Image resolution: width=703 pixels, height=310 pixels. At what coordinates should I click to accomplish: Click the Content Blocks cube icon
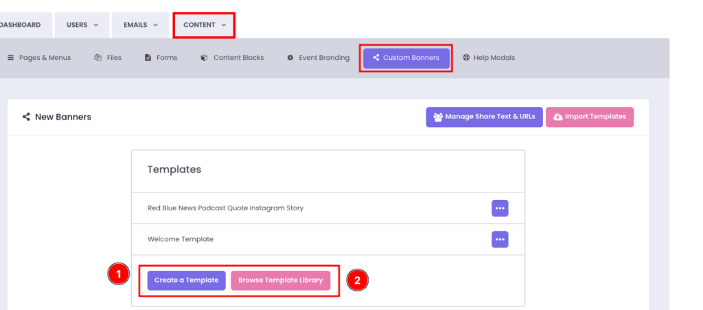click(204, 58)
